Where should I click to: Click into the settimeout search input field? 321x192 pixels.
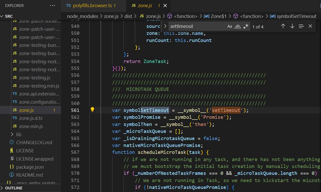point(196,26)
